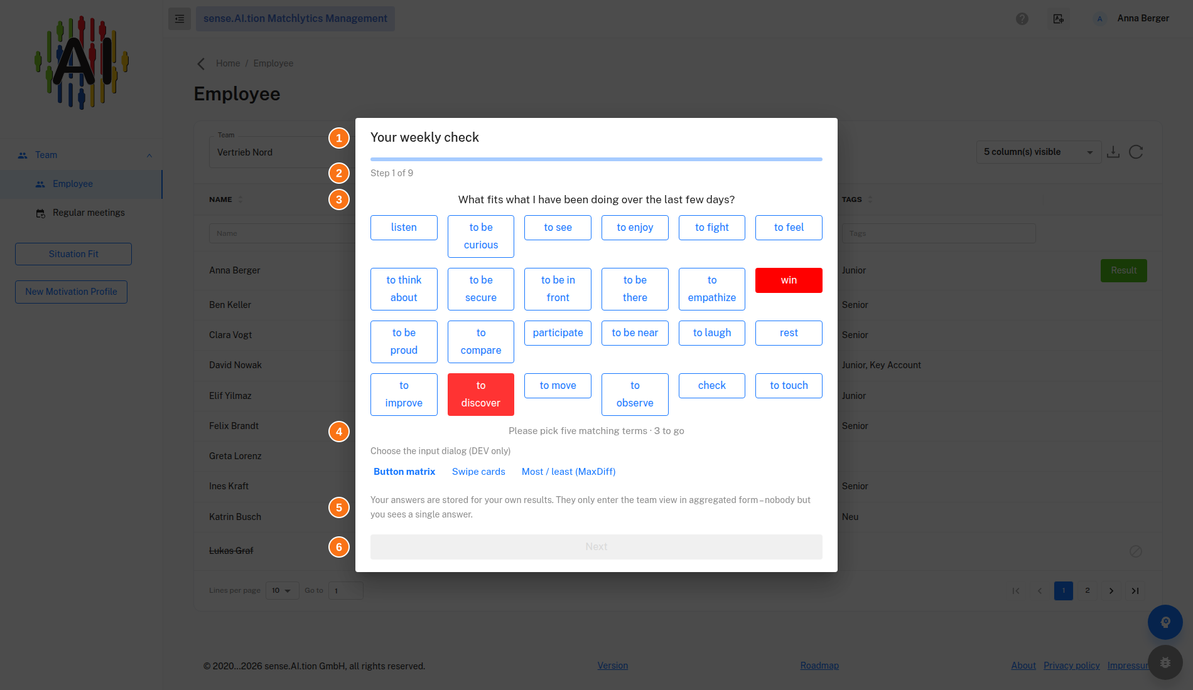Open Anna Berger's user avatar
Screen dimensions: 1193x690
1099,19
